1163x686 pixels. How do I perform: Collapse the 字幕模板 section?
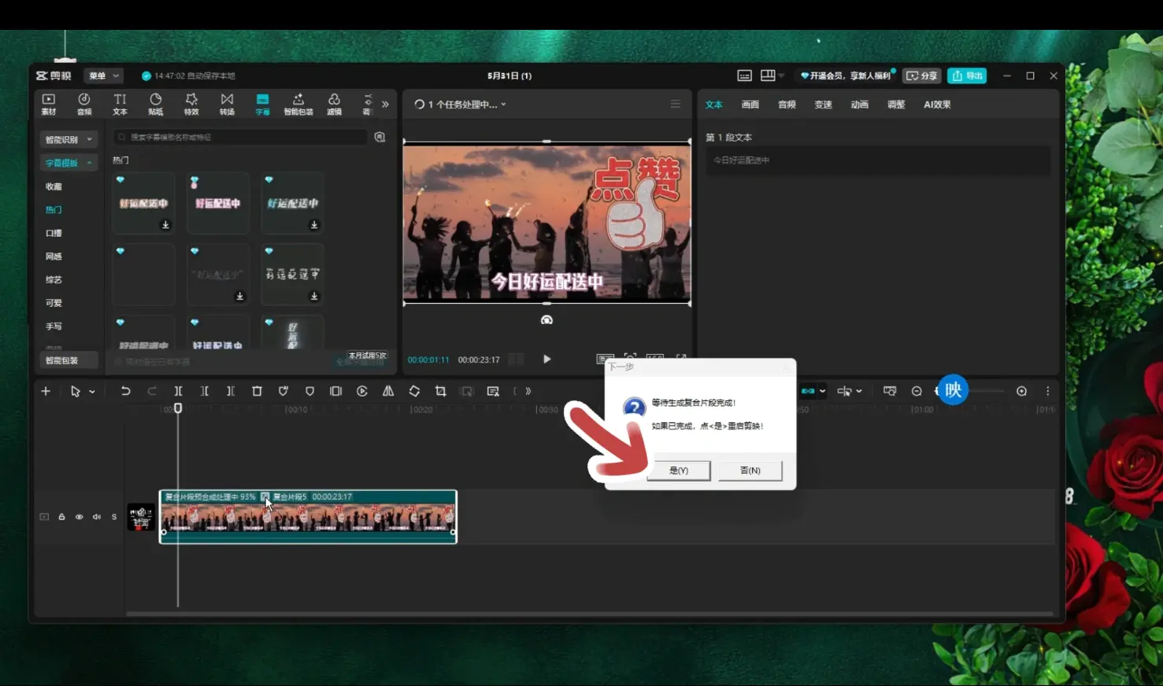pos(69,163)
